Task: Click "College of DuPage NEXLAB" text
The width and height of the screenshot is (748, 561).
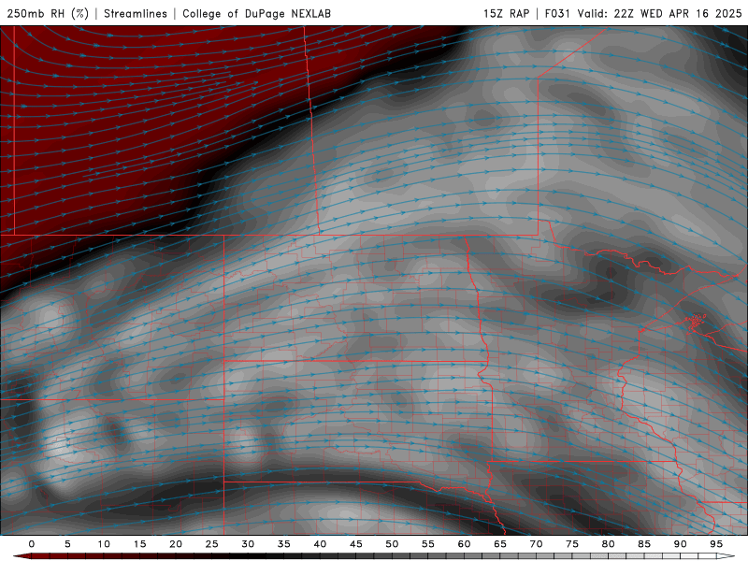Action: pos(256,13)
